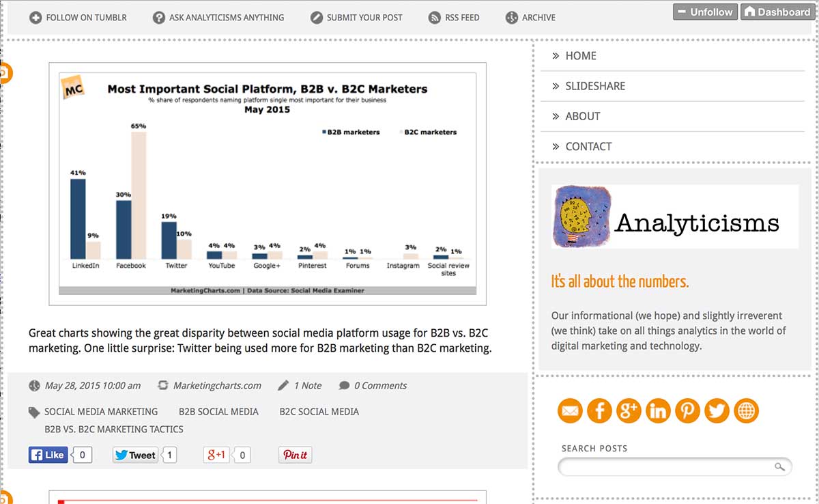Visit the LinkedIn social icon

click(x=658, y=410)
